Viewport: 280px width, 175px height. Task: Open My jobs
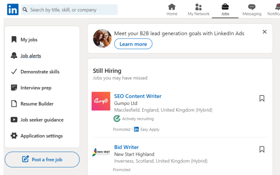(29, 40)
